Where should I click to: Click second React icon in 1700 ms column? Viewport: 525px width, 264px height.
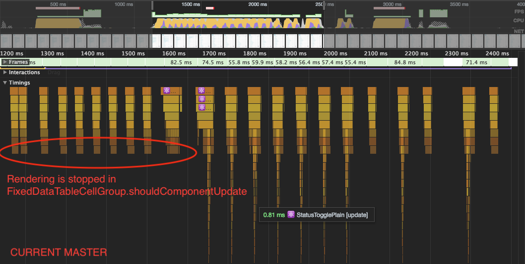pyautogui.click(x=201, y=99)
